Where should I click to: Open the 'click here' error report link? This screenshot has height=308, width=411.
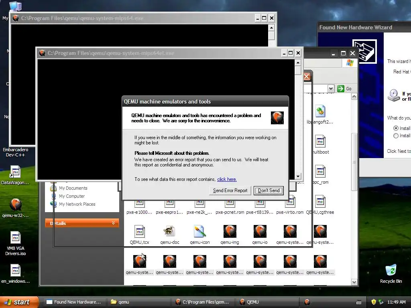pyautogui.click(x=227, y=179)
